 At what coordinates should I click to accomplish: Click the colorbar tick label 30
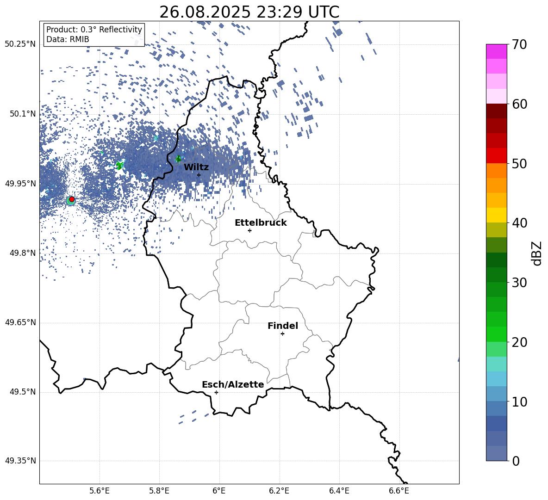519,283
